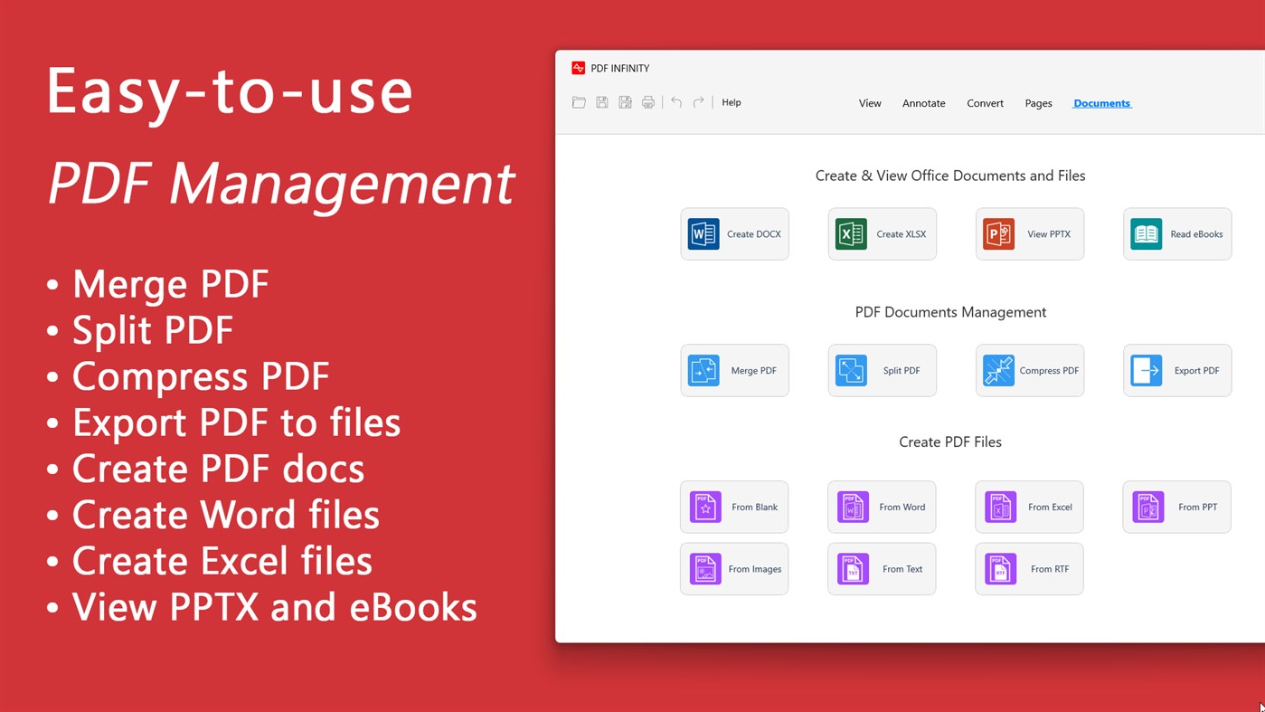Screen dimensions: 1265x712
Task: Start a PDF From Blank document
Action: (734, 507)
